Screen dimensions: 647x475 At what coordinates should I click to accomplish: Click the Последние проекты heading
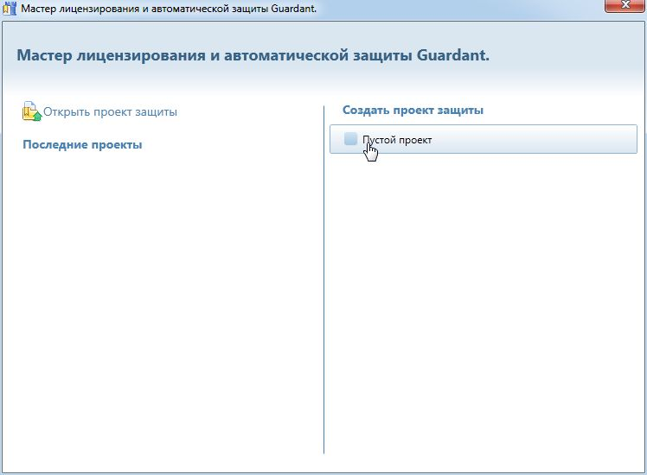pos(82,144)
